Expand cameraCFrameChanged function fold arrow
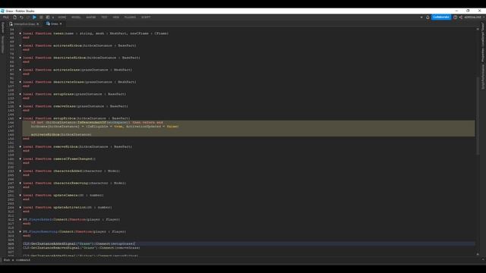The image size is (486, 273). 21,158
